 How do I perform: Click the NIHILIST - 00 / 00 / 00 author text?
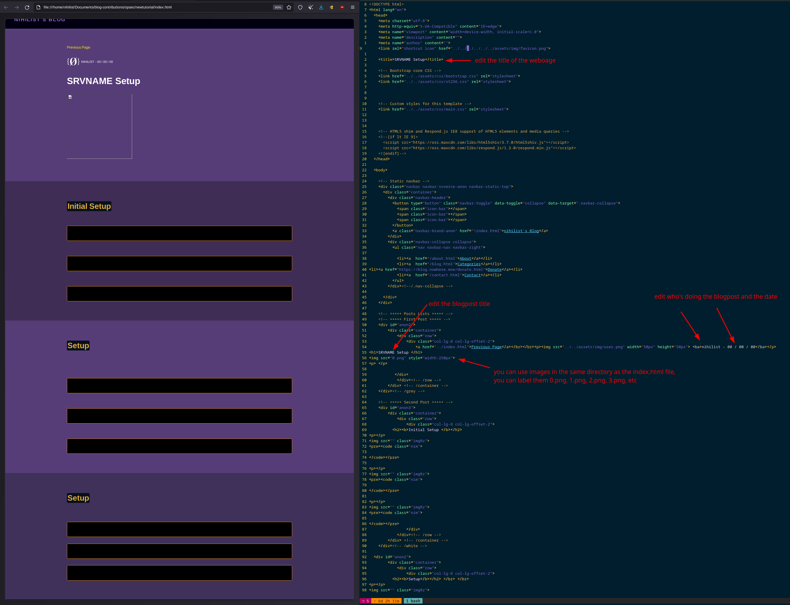97,62
